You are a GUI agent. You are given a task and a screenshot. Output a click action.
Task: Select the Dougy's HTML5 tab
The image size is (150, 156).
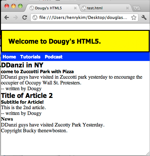(x=52, y=8)
